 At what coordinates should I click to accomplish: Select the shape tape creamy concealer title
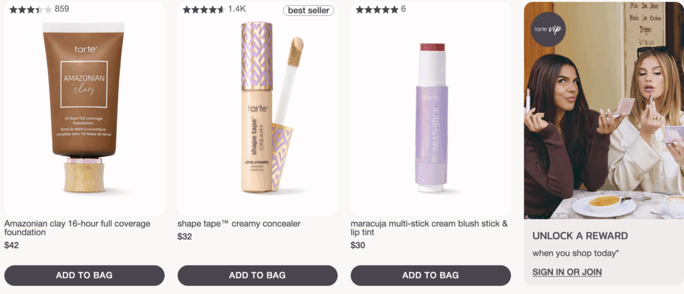238,224
